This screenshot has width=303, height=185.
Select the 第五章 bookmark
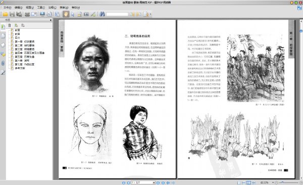tap(25, 57)
